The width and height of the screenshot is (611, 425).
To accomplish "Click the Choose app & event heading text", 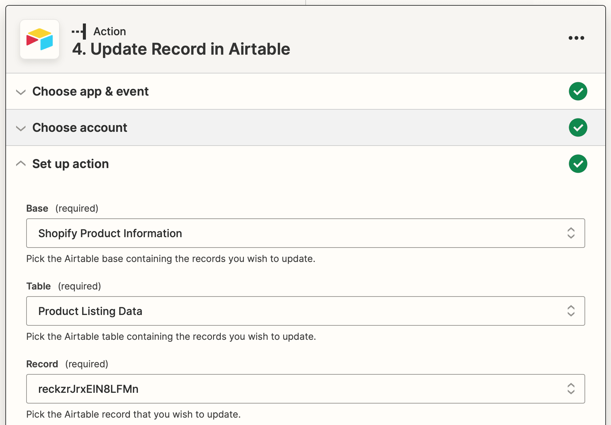I will click(90, 92).
